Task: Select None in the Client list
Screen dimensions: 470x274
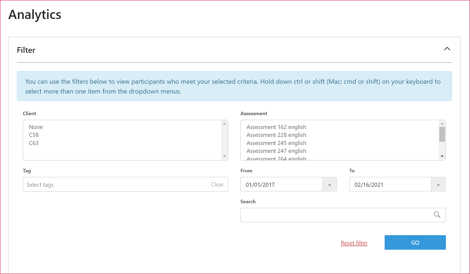Action: [x=36, y=127]
